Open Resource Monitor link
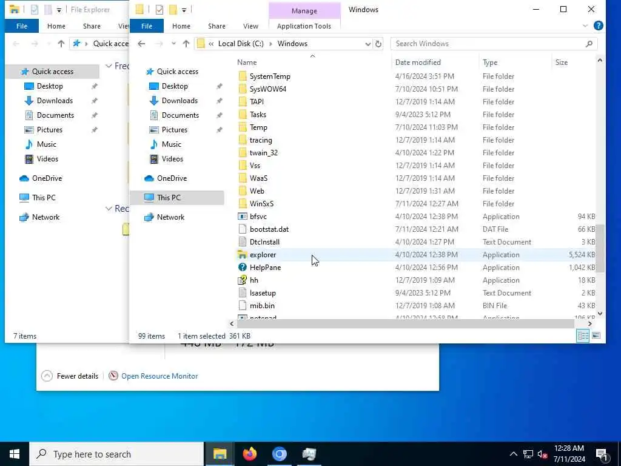 (x=159, y=376)
